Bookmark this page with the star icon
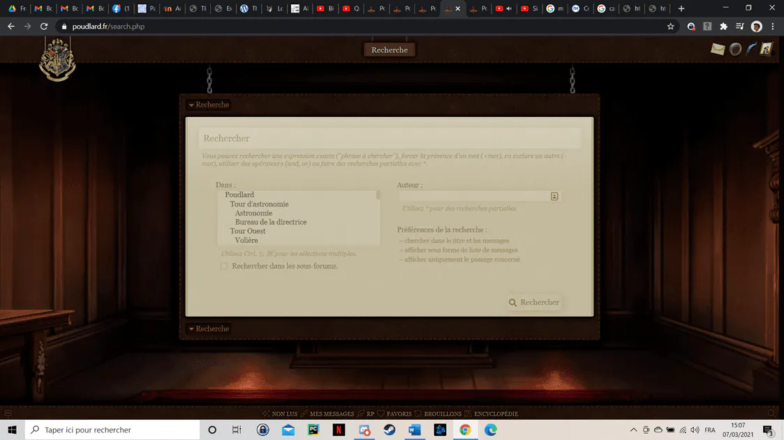 point(670,26)
